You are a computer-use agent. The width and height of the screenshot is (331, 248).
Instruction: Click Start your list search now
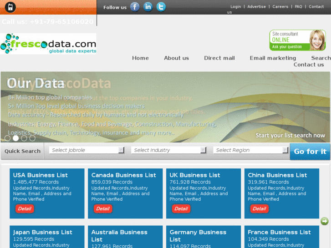click(290, 135)
